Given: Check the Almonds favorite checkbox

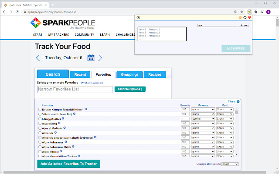Looking at the screenshot, I should [x=40, y=133].
